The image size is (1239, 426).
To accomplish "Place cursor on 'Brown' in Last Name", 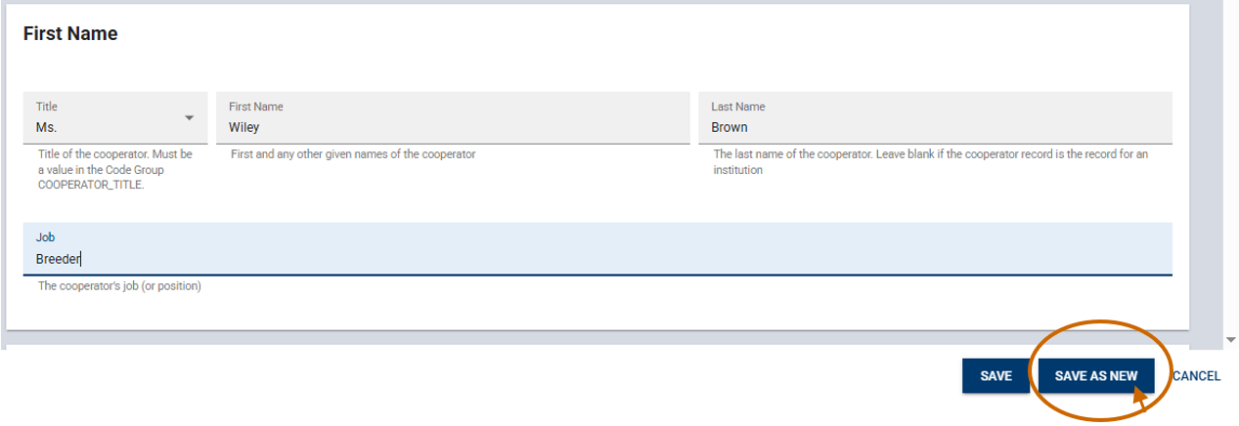I will click(x=730, y=127).
